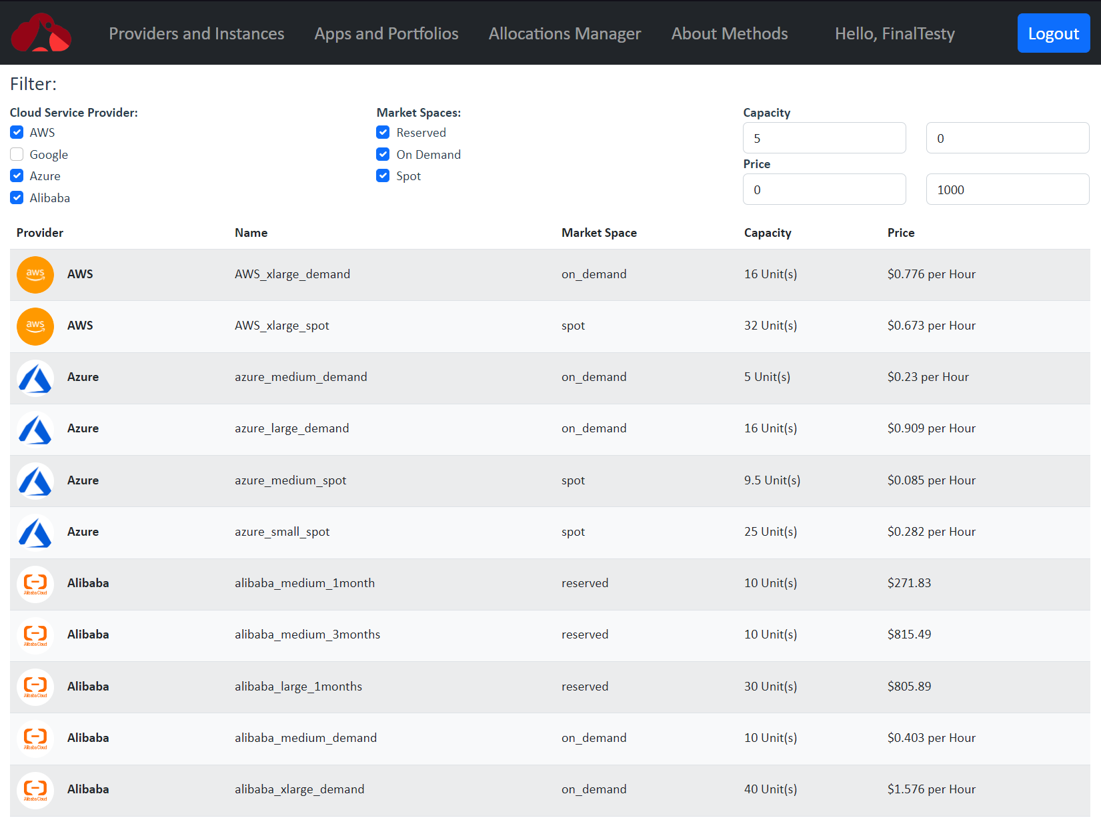The height and width of the screenshot is (828, 1101).
Task: Open Providers and Instances menu item
Action: click(x=197, y=33)
